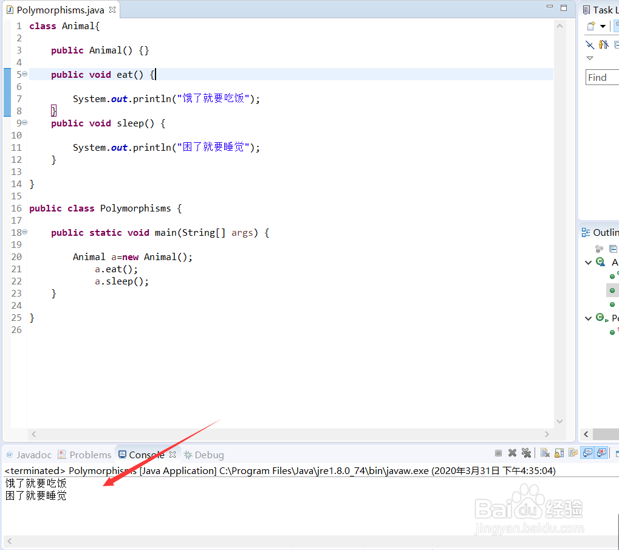This screenshot has height=550, width=619.
Task: Click the println '困了就要睡觉' statement
Action: pyautogui.click(x=166, y=148)
